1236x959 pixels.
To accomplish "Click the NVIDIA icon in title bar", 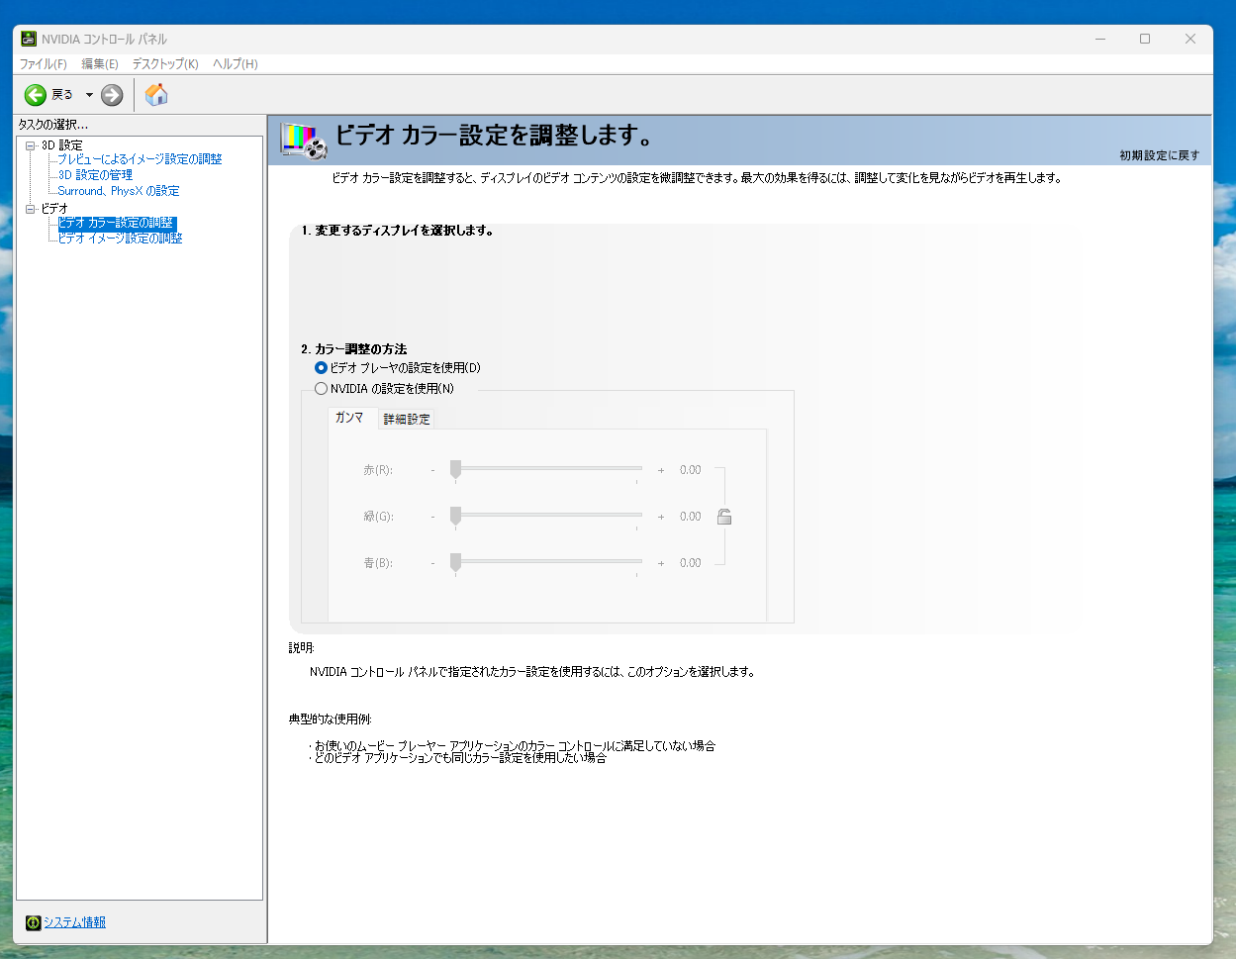I will point(29,39).
